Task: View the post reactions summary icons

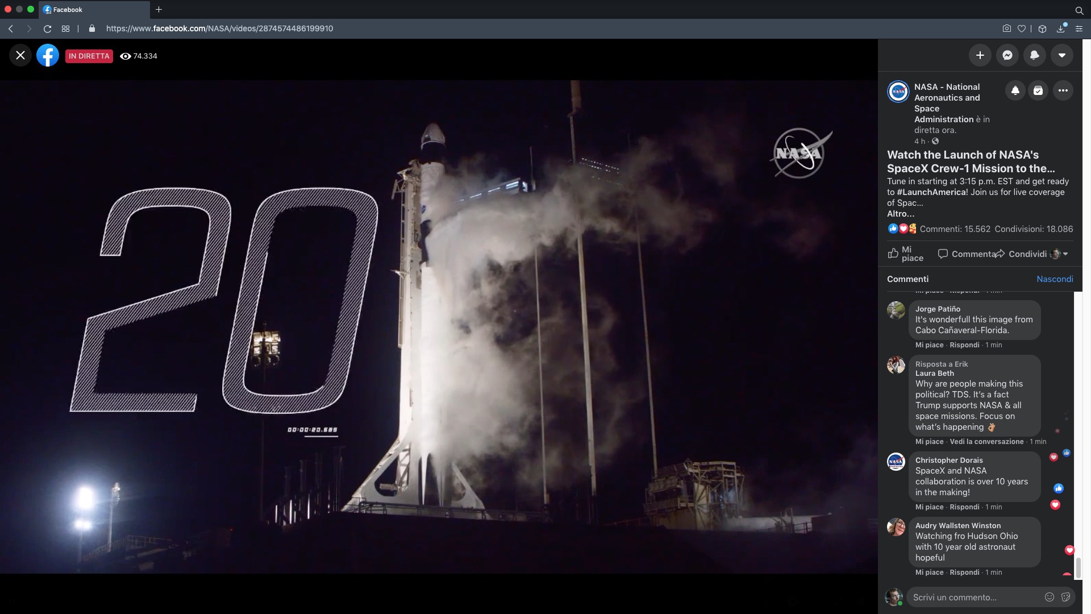Action: 902,229
